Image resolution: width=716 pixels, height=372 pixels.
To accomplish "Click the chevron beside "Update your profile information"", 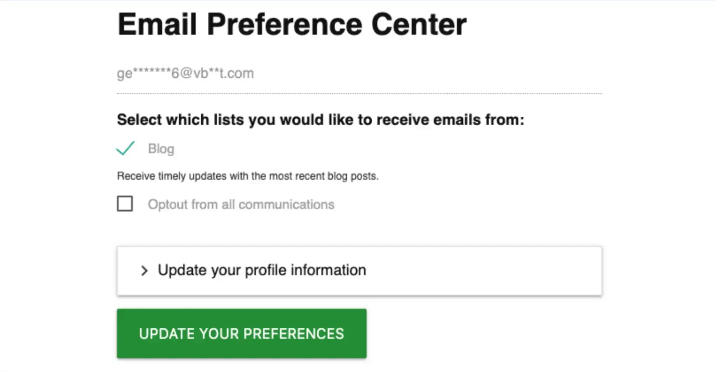I will pos(144,270).
